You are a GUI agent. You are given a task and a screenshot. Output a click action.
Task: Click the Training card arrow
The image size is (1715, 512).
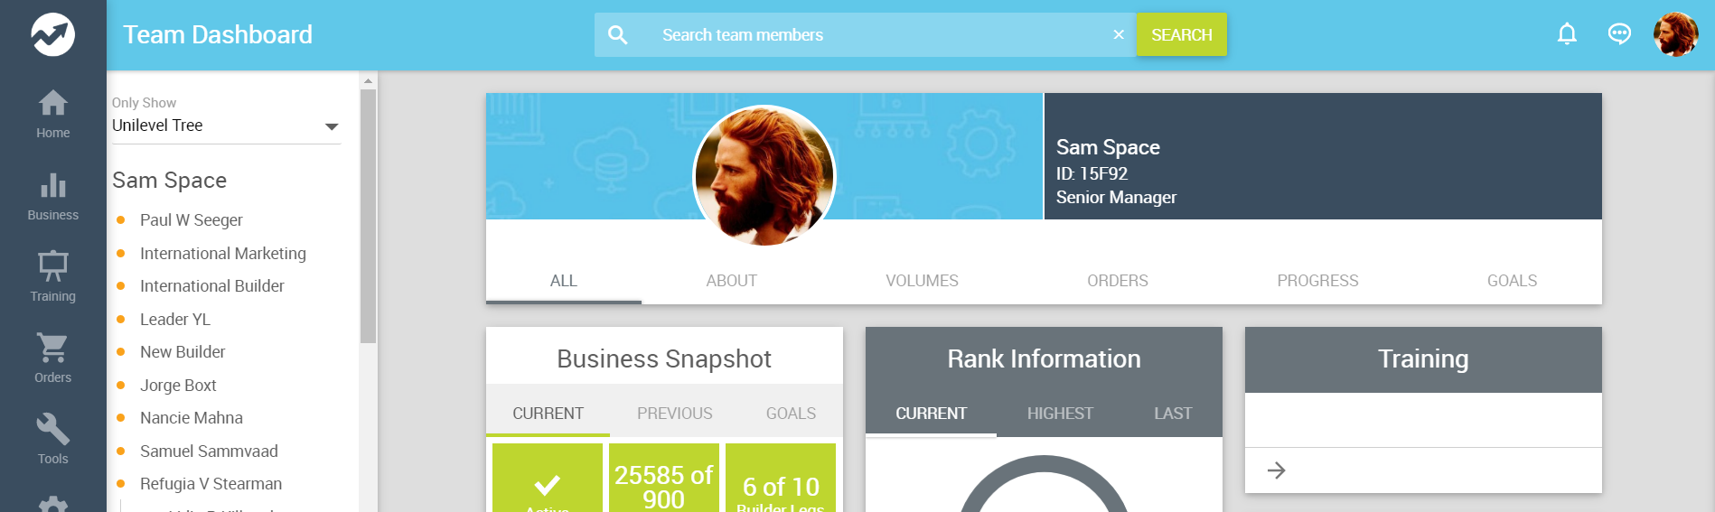pyautogui.click(x=1276, y=470)
